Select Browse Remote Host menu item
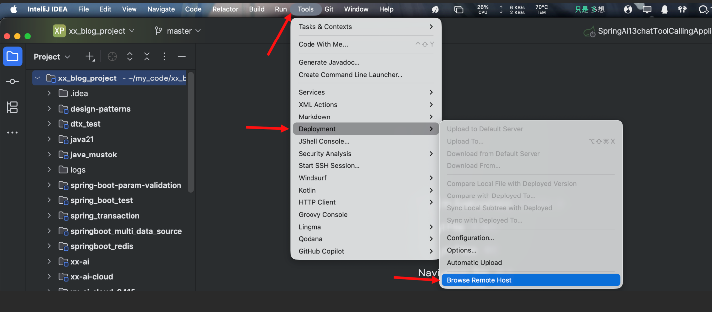The height and width of the screenshot is (312, 712). [x=479, y=280]
